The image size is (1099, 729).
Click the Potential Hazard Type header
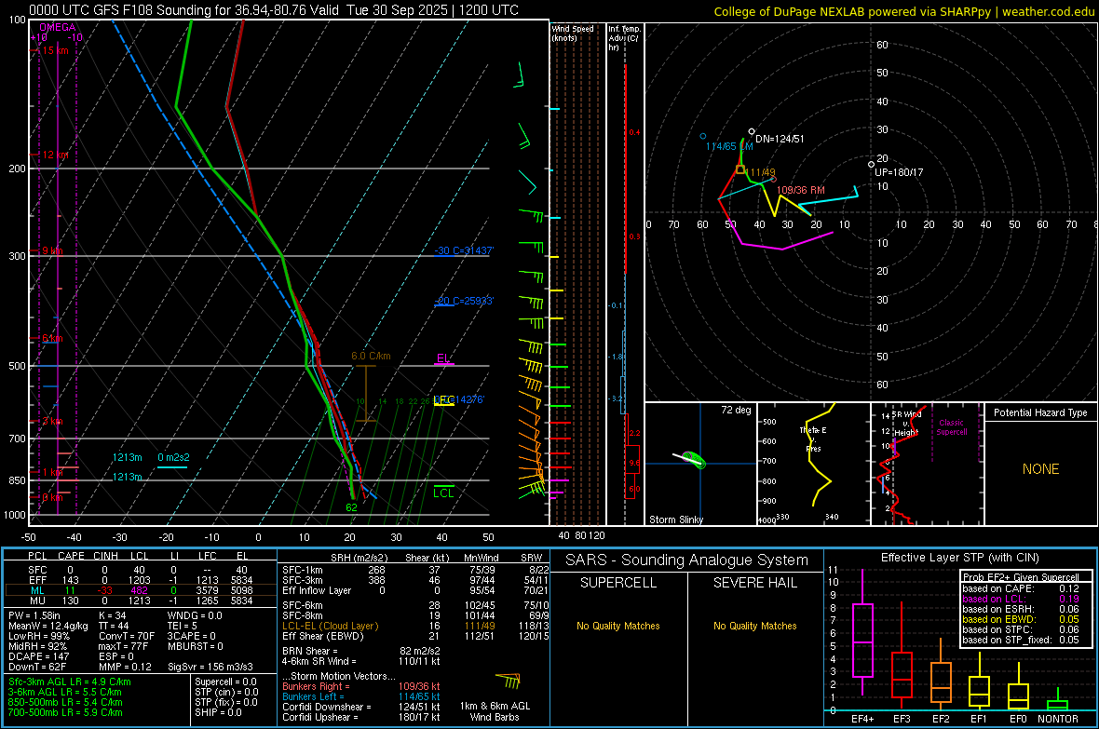point(1040,412)
